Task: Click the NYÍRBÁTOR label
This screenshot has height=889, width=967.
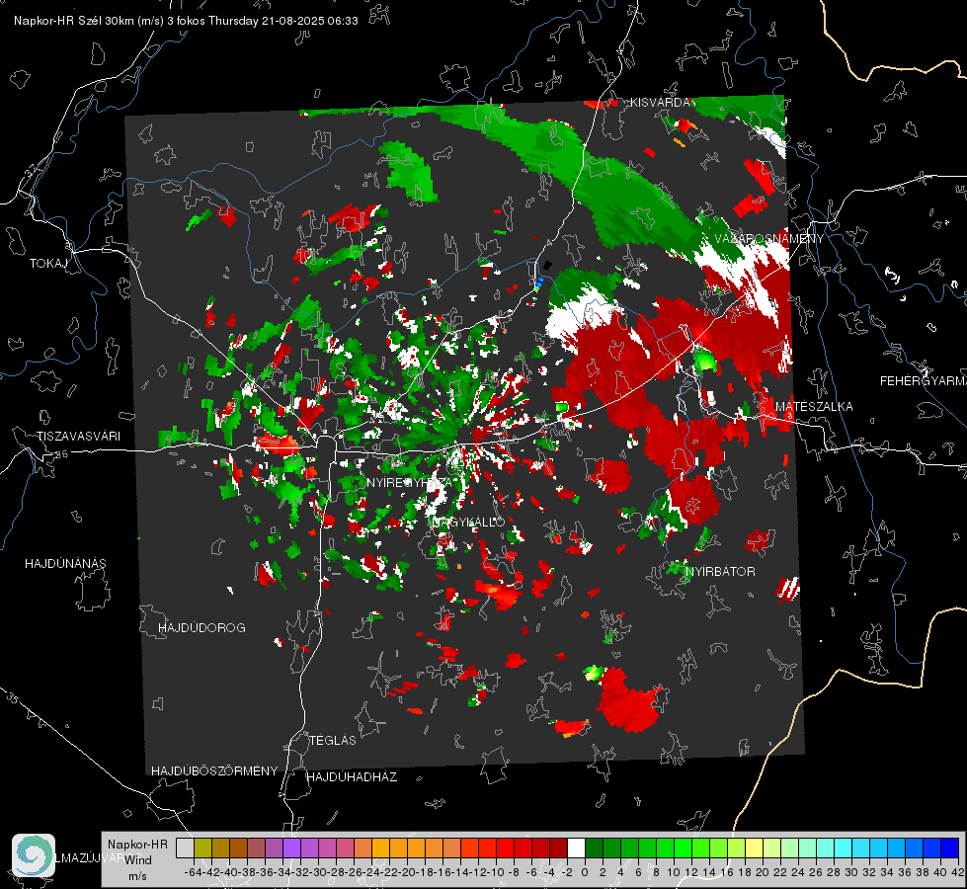Action: [720, 571]
